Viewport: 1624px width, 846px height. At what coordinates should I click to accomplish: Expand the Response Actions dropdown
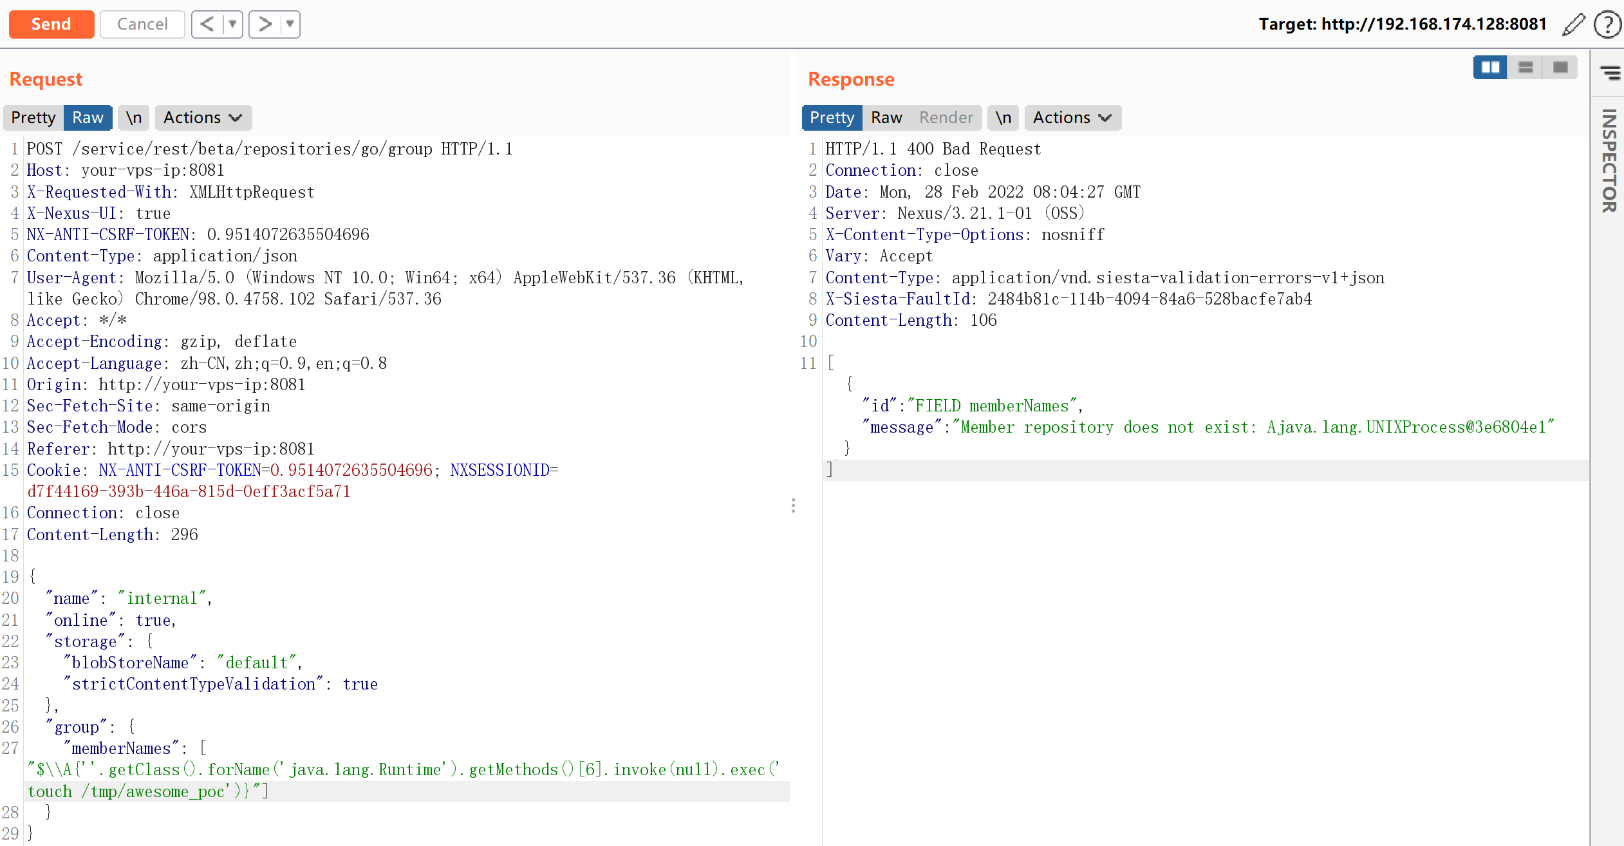click(x=1072, y=117)
